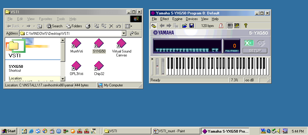
Task: Click the 7.3% CPU status value
Action: pyautogui.click(x=236, y=80)
